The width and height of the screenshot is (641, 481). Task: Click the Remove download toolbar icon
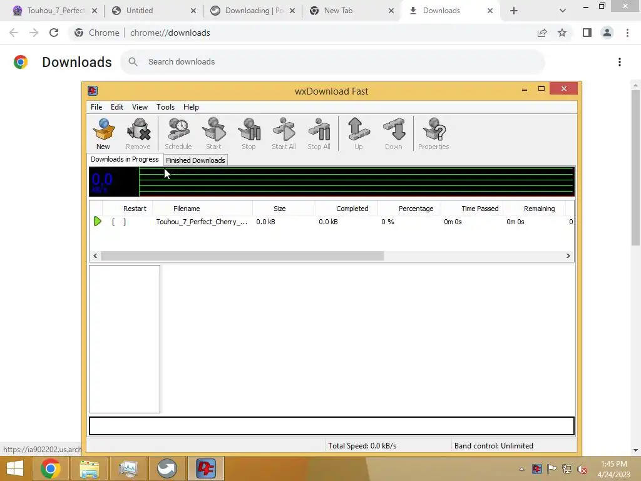coord(138,133)
